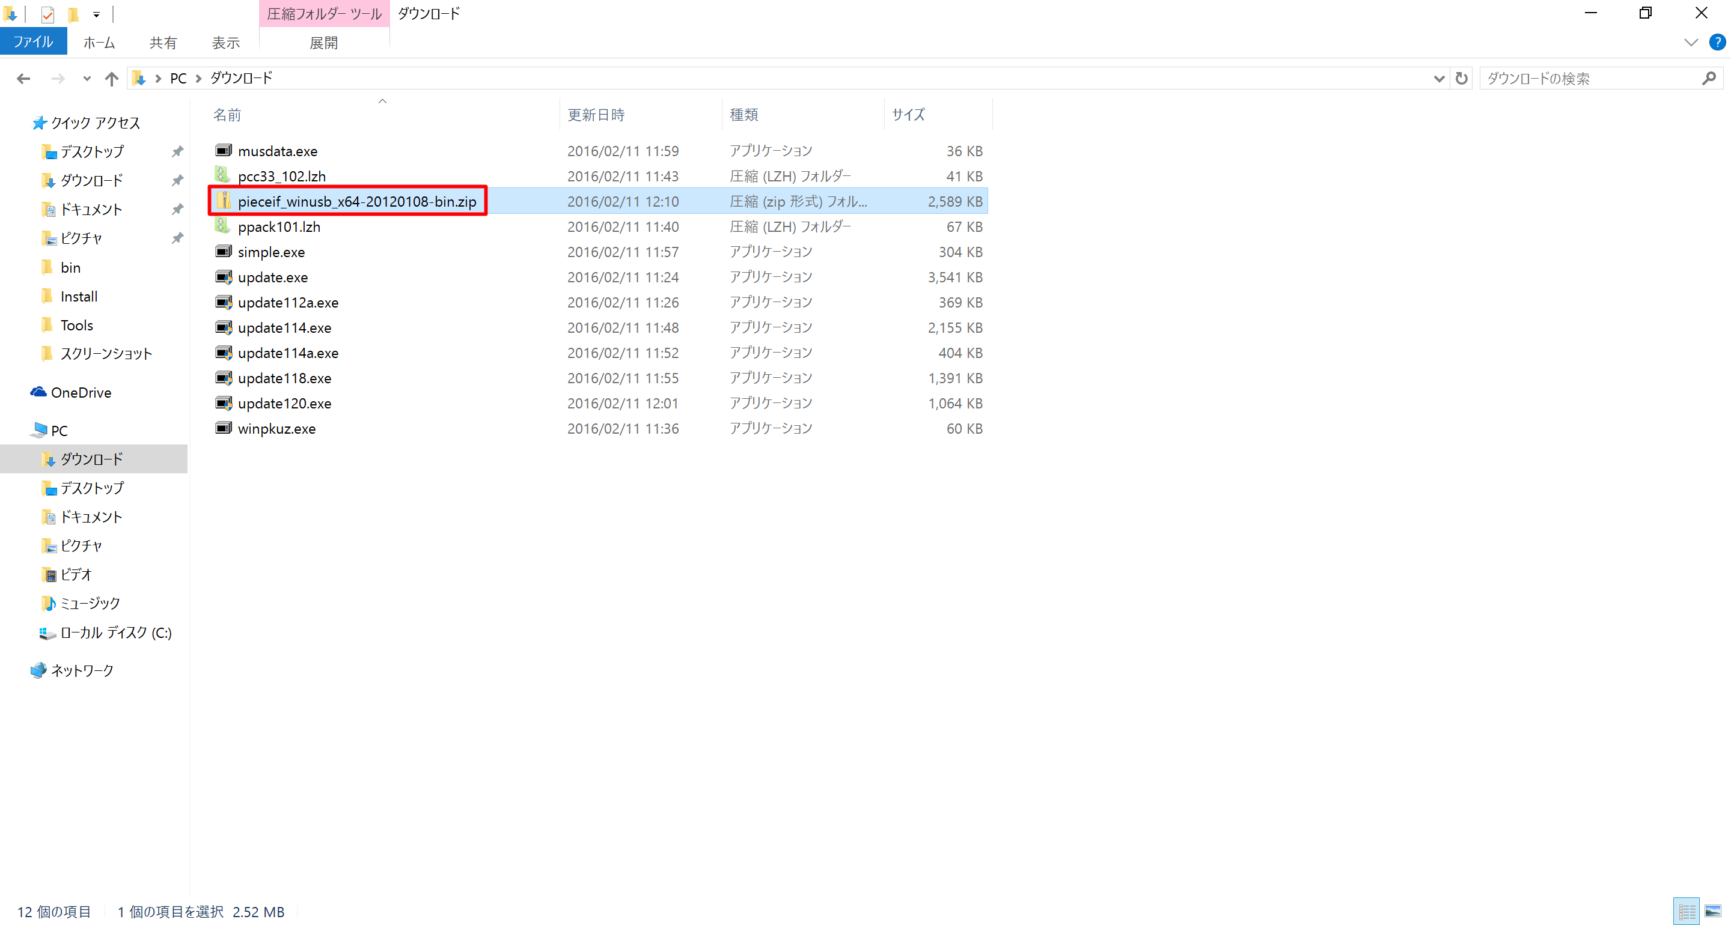
Task: Open the bin folder in navigation pane
Action: pyautogui.click(x=70, y=267)
